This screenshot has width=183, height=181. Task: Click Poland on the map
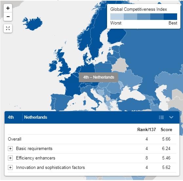(103, 68)
